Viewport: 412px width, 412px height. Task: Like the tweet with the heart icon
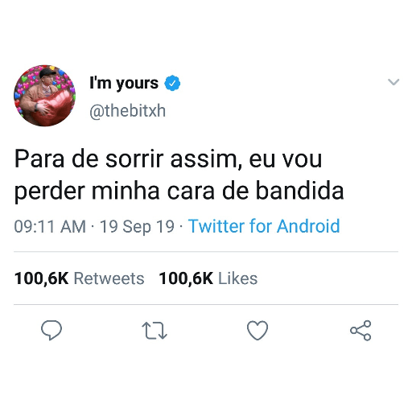(x=257, y=331)
